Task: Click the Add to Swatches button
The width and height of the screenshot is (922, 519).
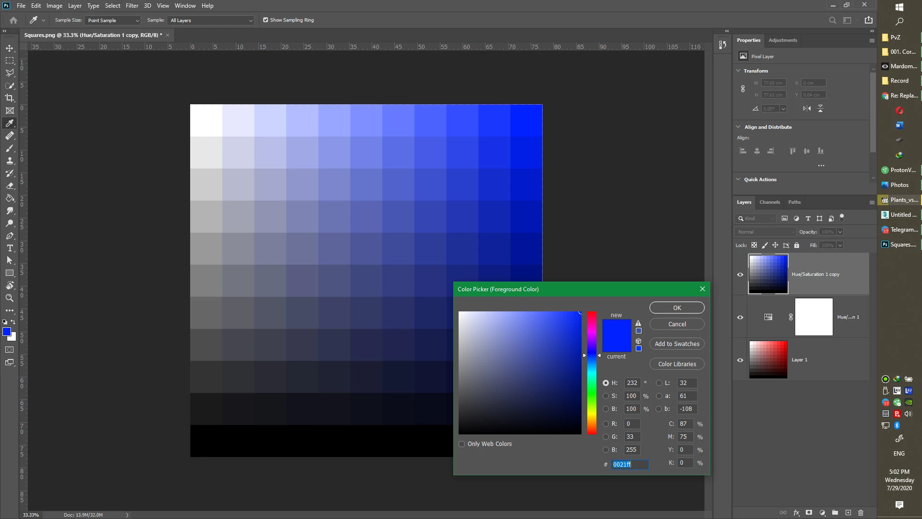Action: [x=677, y=344]
